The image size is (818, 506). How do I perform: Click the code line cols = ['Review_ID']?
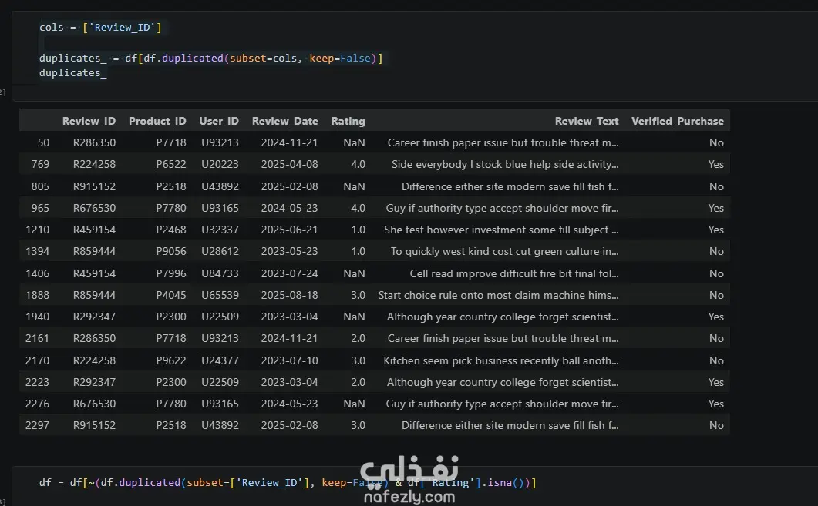click(x=100, y=27)
